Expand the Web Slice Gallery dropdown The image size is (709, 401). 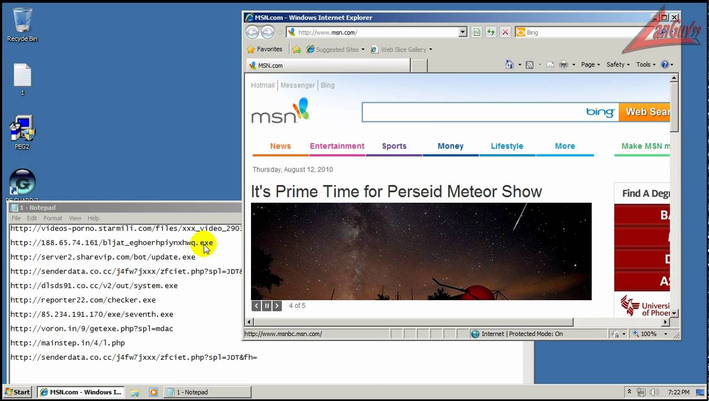[x=430, y=50]
